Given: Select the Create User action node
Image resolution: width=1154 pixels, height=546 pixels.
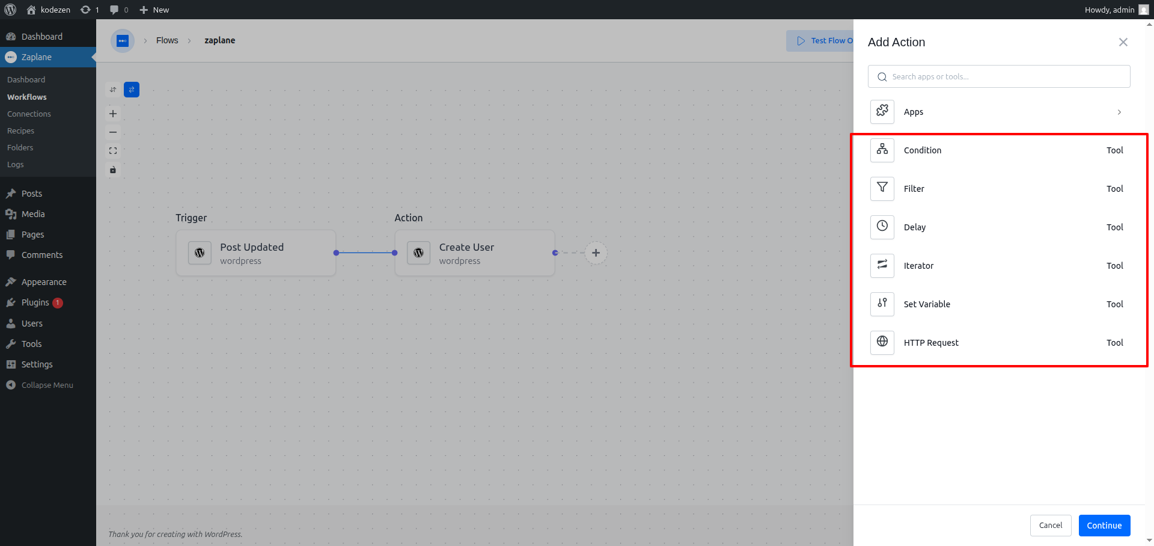Looking at the screenshot, I should click(474, 253).
